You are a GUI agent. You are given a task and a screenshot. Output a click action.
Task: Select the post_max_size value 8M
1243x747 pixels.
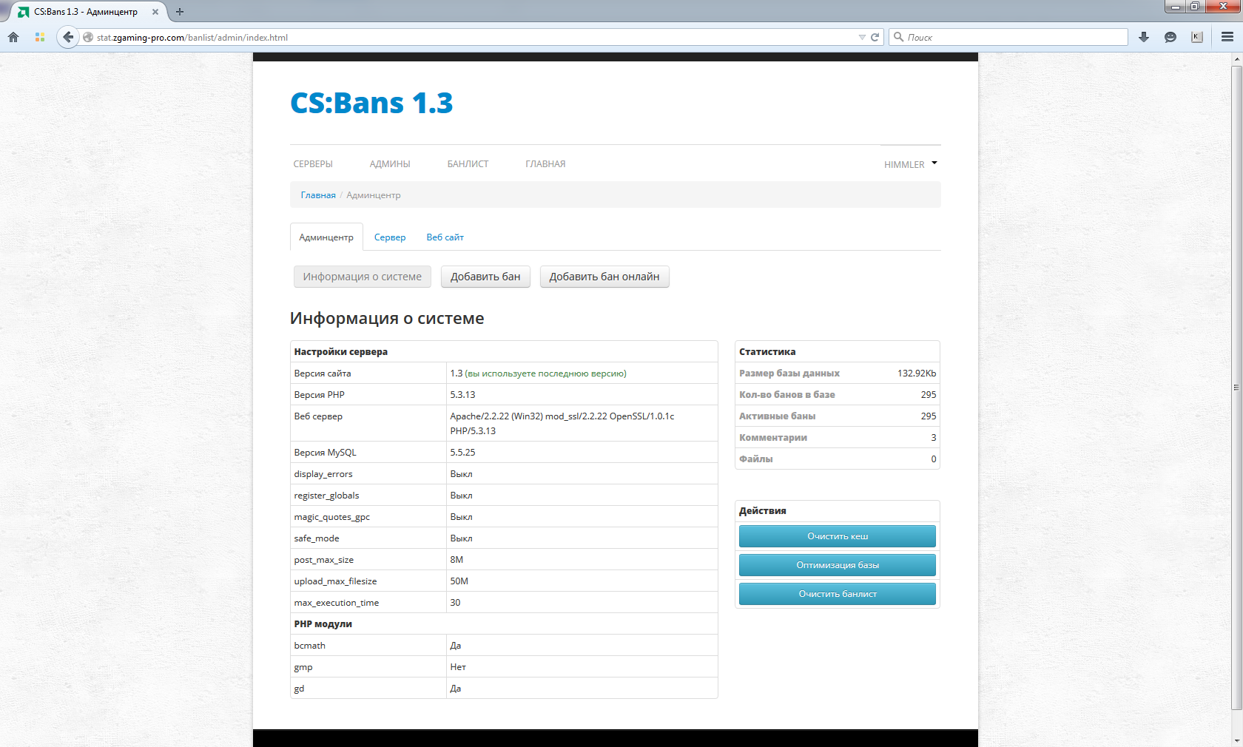(x=457, y=560)
